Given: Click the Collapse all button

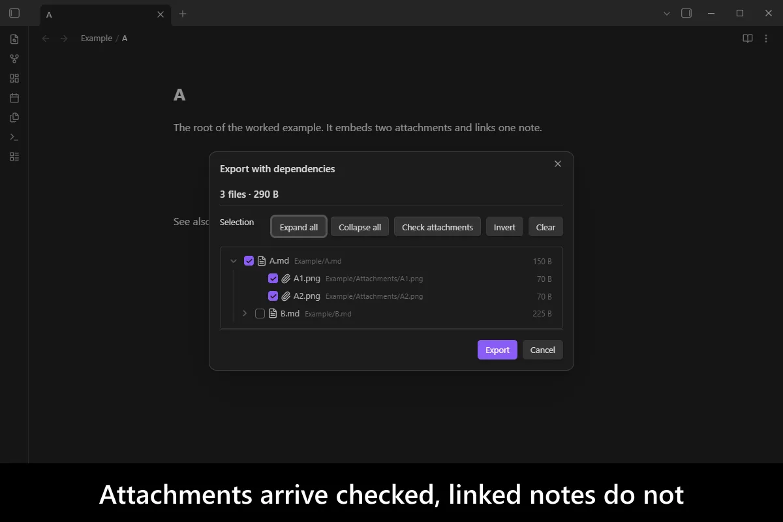Looking at the screenshot, I should (x=360, y=227).
